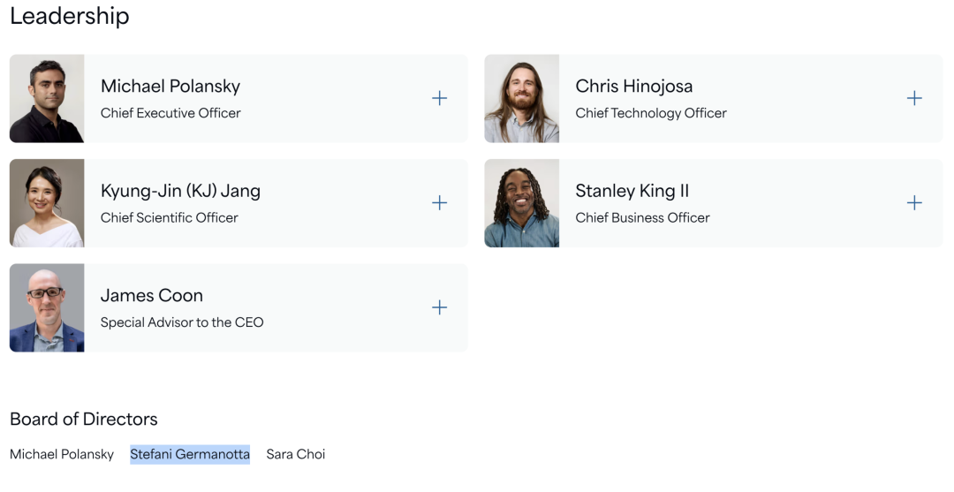Image resolution: width=954 pixels, height=492 pixels.
Task: Click the Michael Polansky name heading
Action: pos(170,87)
